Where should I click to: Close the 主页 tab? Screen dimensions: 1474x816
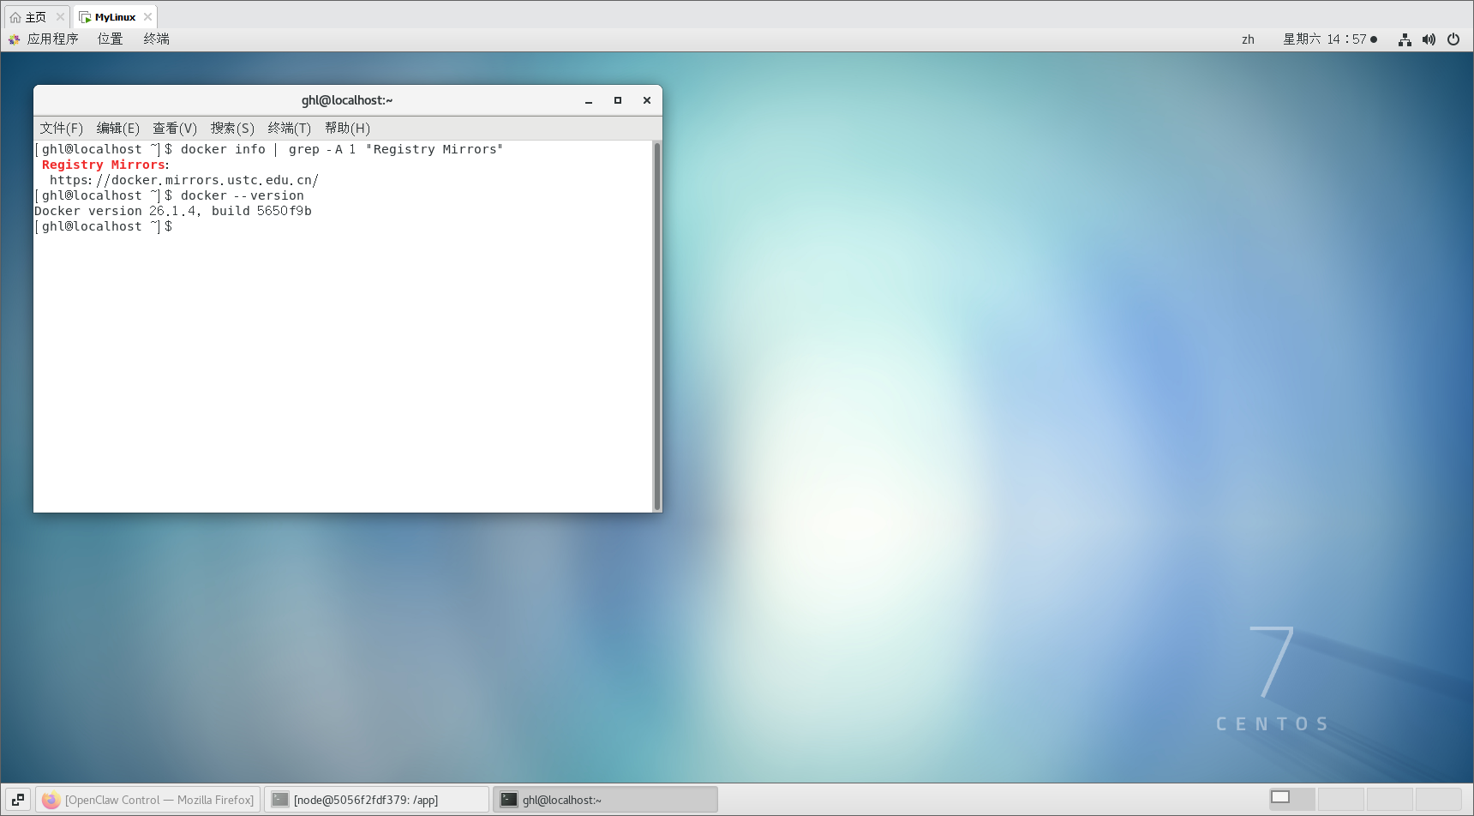pos(60,17)
